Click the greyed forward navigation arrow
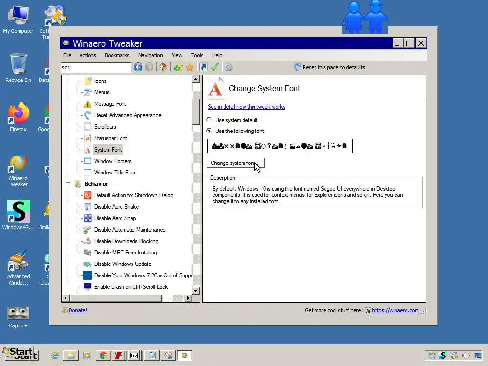Screen dimensions: 488x366 pyautogui.click(x=149, y=67)
